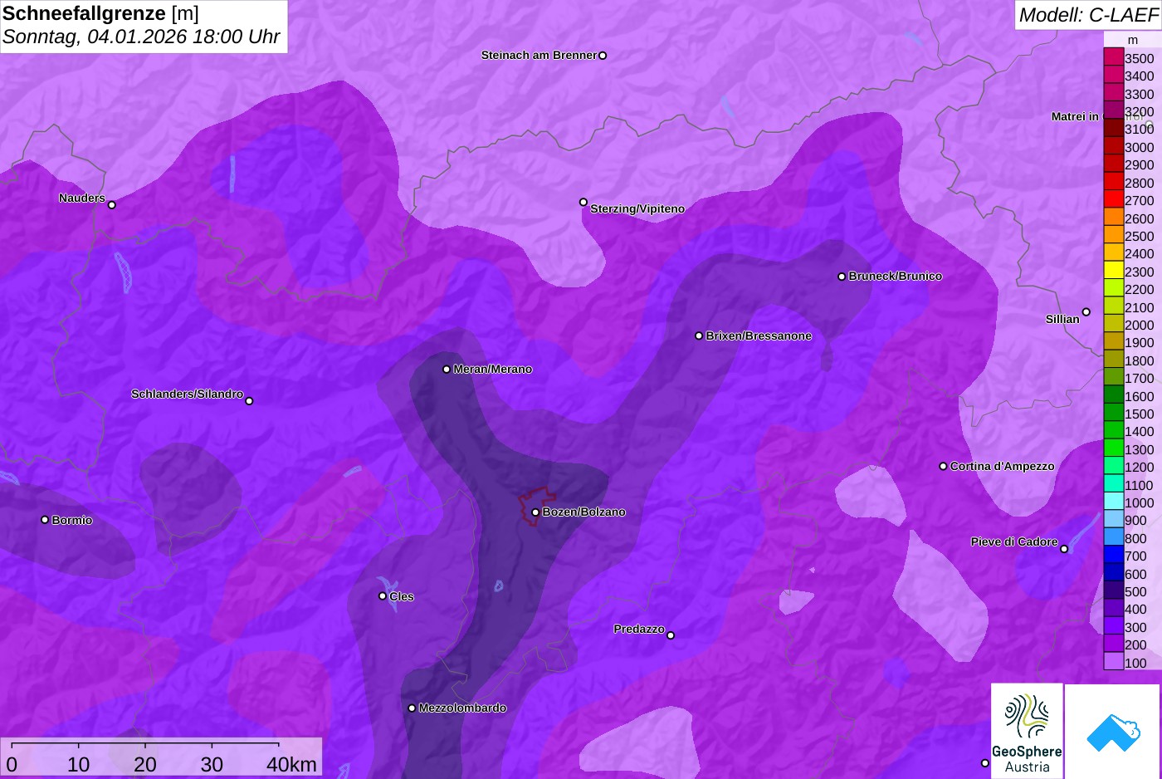
Task: Click the distance scale bar line
Action: [x=145, y=743]
